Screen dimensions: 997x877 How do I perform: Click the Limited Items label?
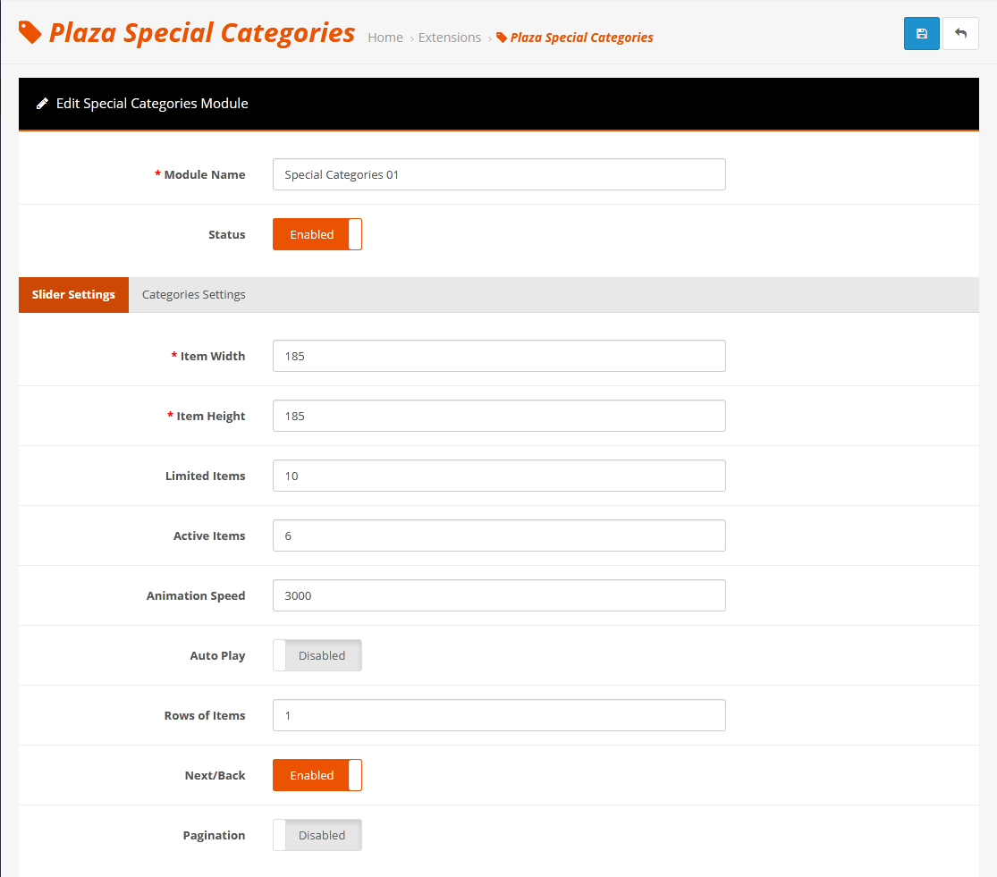click(x=206, y=476)
